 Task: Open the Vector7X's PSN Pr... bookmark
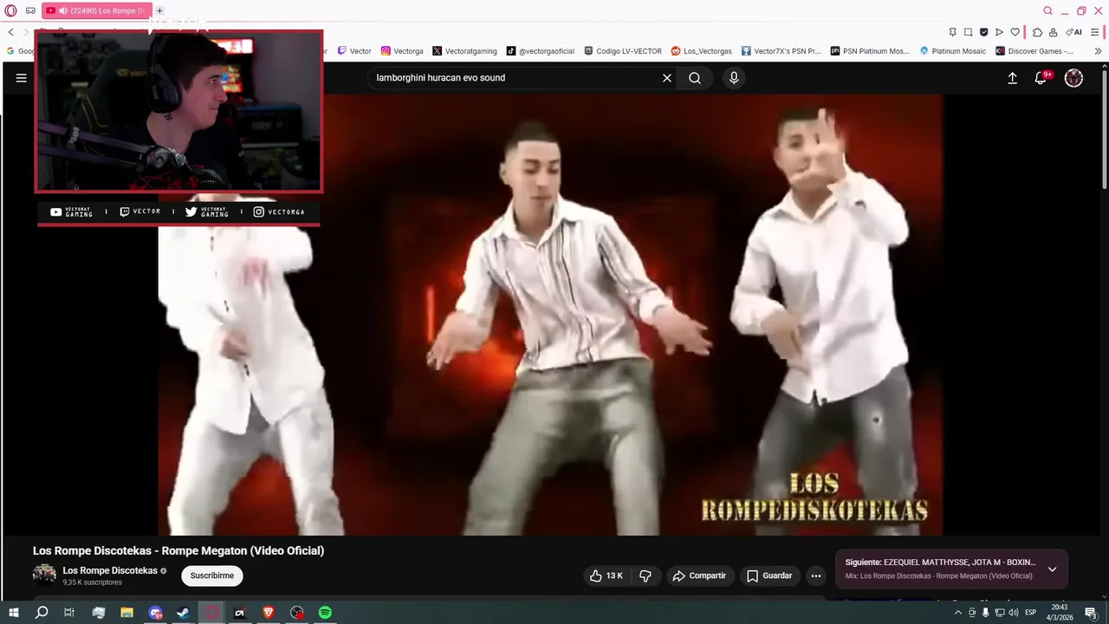[781, 51]
